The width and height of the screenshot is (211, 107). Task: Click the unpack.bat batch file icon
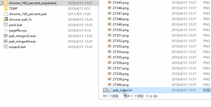coord(6,47)
